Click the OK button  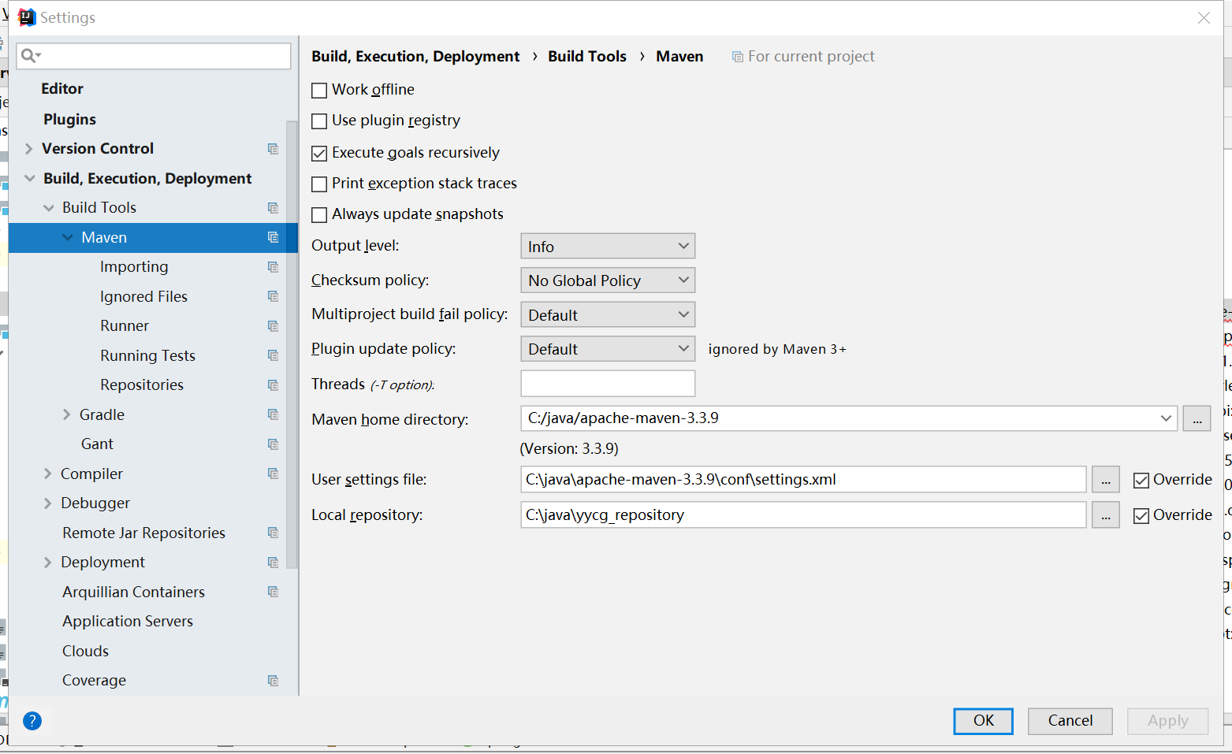[x=983, y=721]
